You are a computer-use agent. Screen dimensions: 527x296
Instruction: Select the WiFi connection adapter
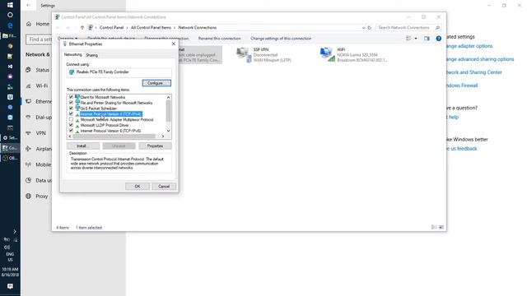(353, 55)
